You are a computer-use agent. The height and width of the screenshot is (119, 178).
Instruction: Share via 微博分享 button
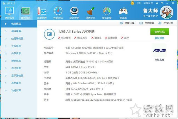pos(127,23)
